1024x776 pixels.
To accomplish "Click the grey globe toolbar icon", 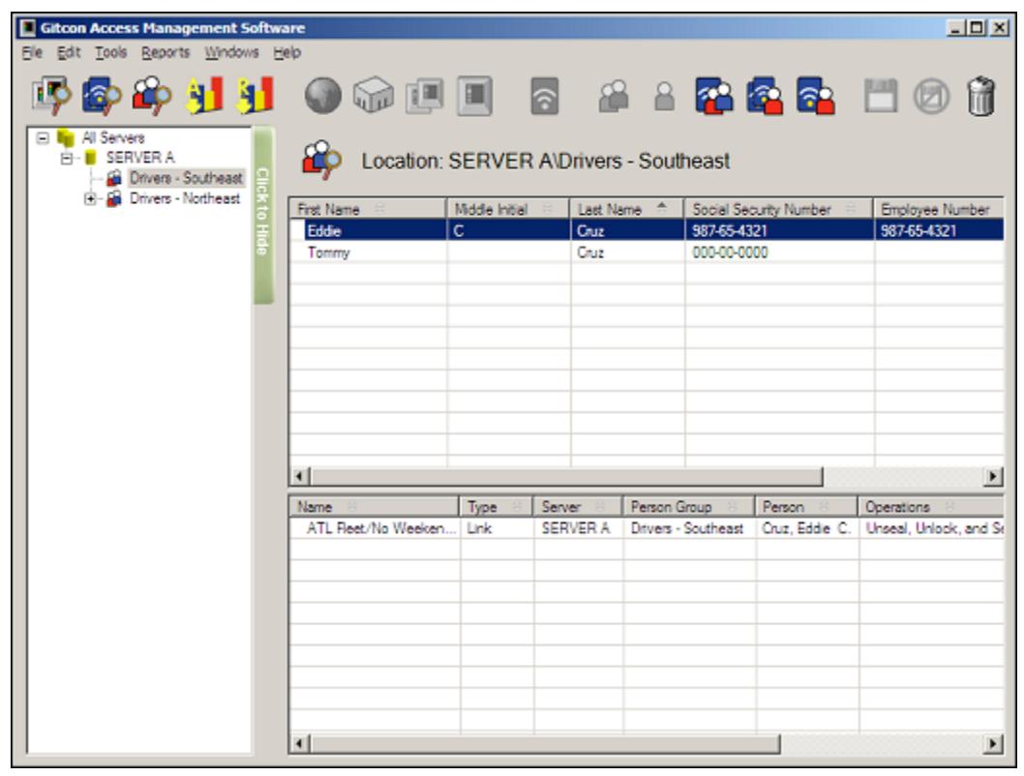I will tap(322, 96).
